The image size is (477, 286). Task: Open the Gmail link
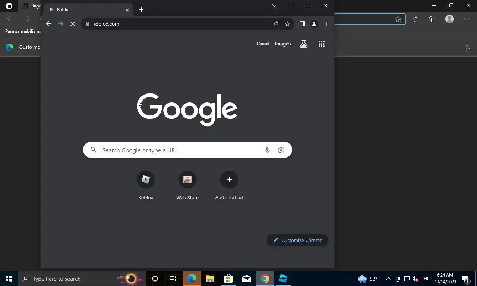tap(263, 44)
